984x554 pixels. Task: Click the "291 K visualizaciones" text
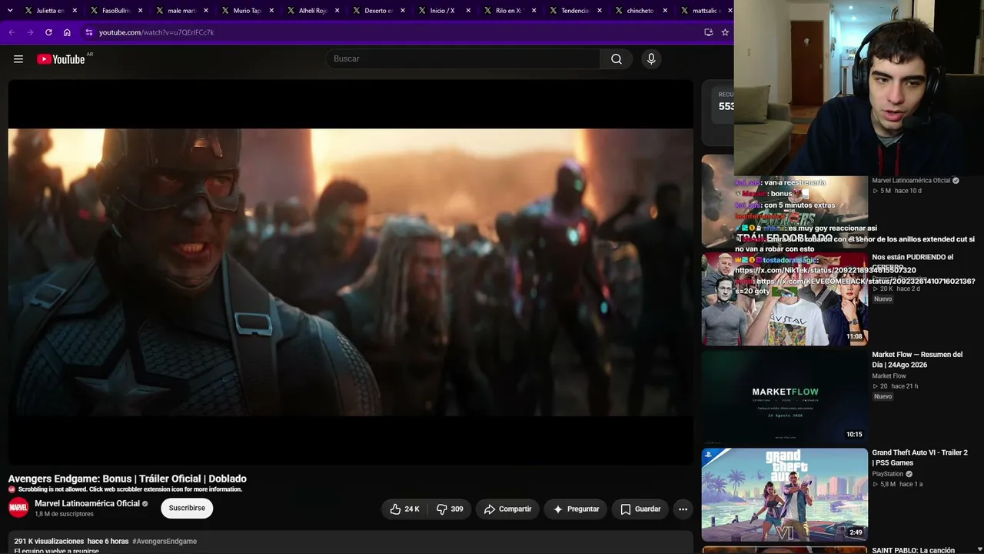49,541
